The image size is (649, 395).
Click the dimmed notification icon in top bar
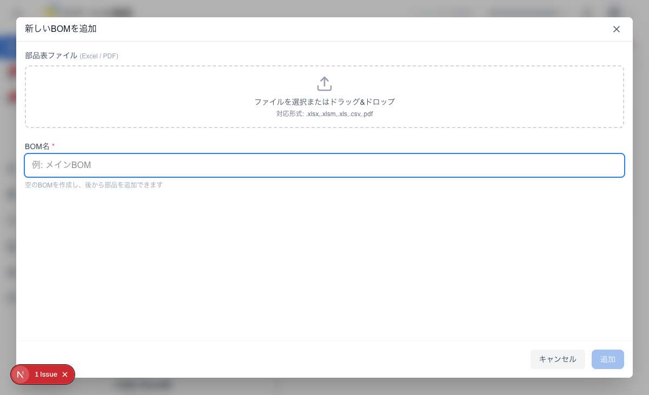(x=587, y=11)
